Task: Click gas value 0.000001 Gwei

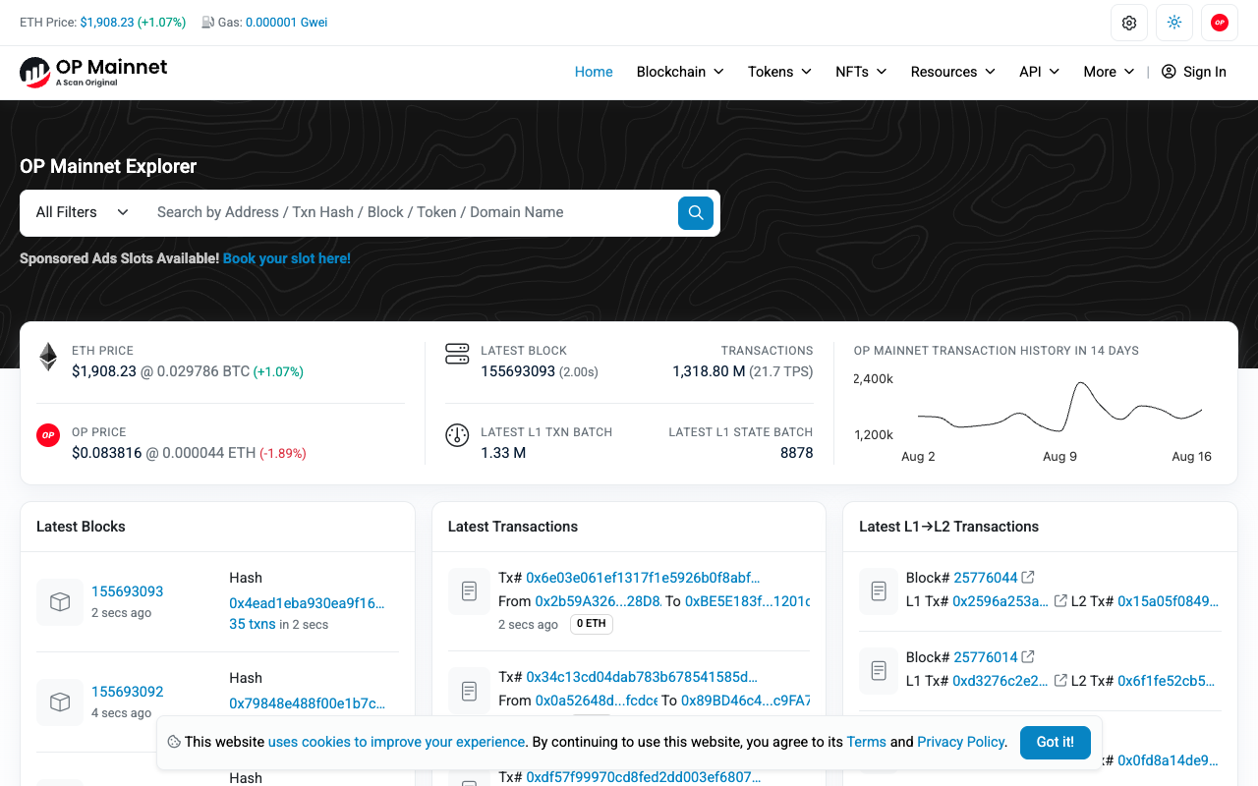Action: tap(287, 22)
